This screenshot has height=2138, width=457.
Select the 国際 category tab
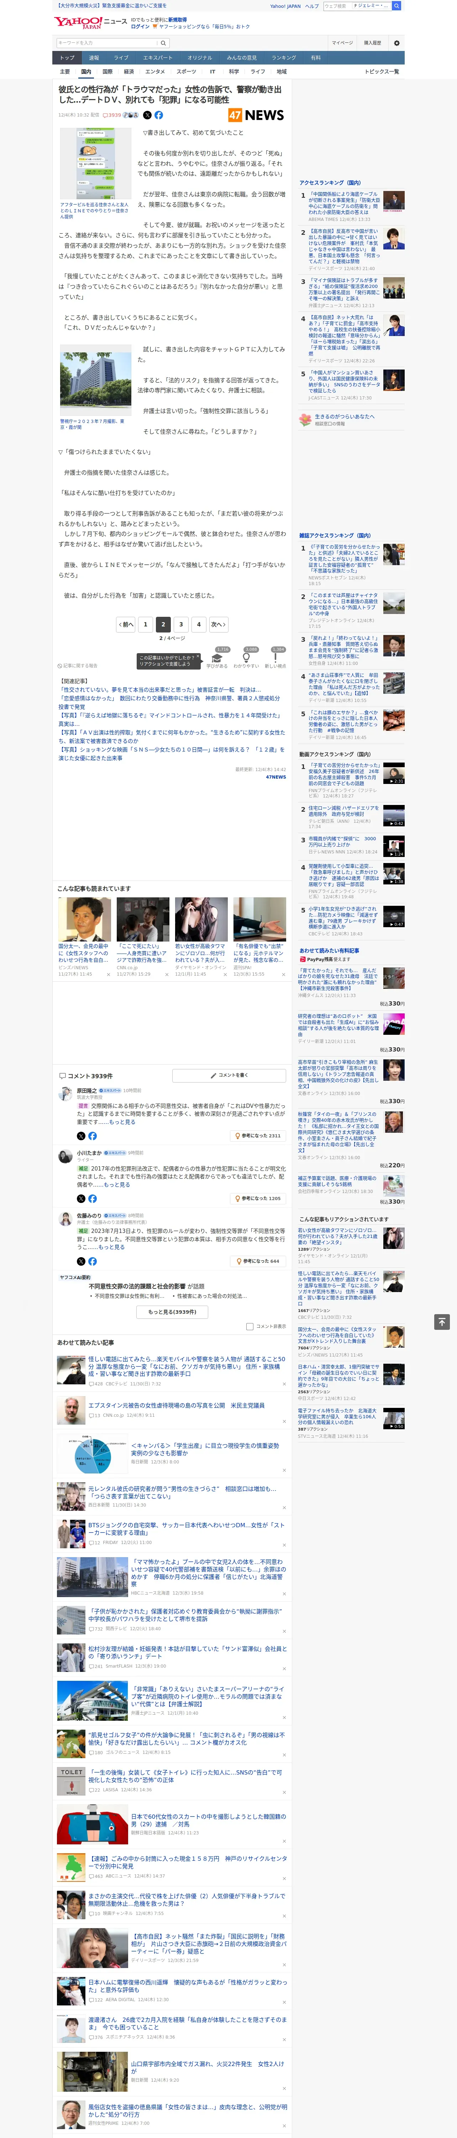(107, 71)
